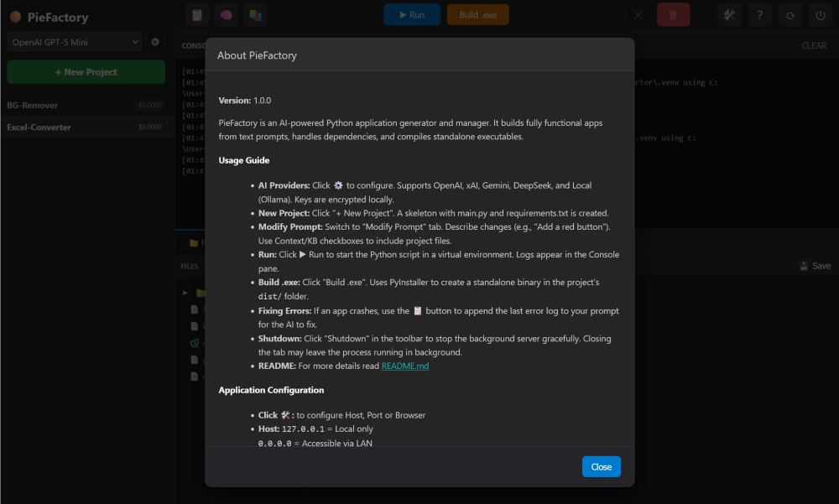Click the green New Project button
The height and width of the screenshot is (504, 839).
(x=86, y=72)
